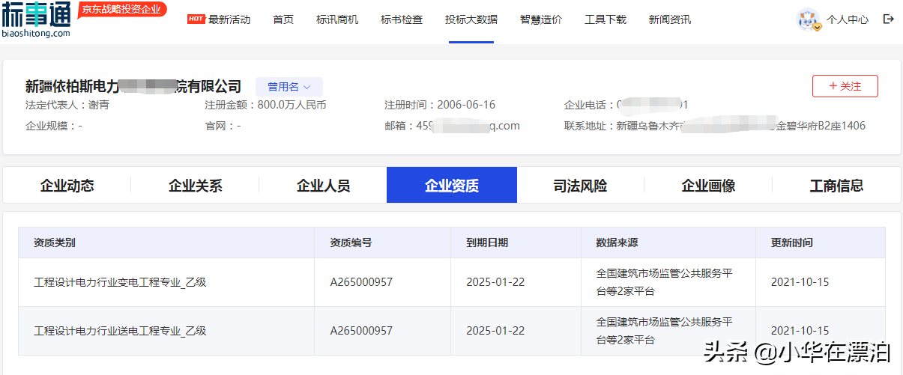Switch to the 企业关系 tab
The image size is (903, 375).
click(196, 186)
